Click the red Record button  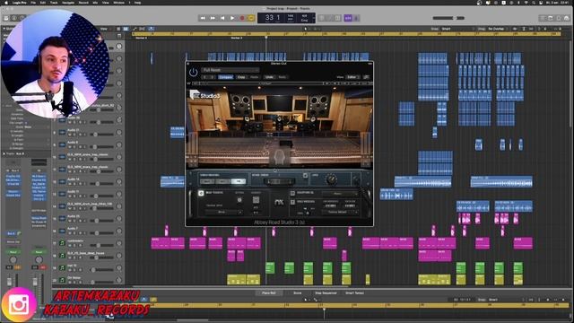pos(242,18)
